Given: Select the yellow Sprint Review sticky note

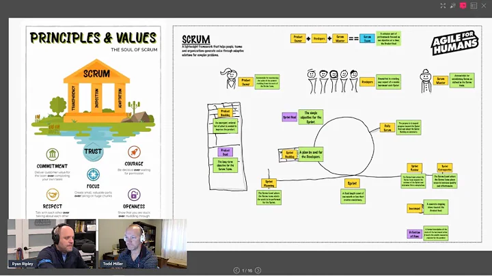Looking at the screenshot, I should click(415, 168).
